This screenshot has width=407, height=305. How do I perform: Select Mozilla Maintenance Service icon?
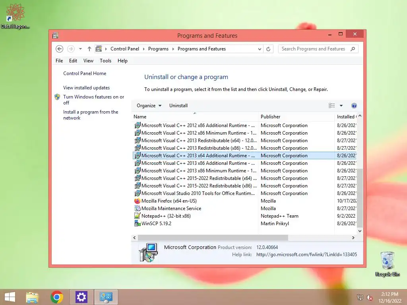pyautogui.click(x=137, y=208)
